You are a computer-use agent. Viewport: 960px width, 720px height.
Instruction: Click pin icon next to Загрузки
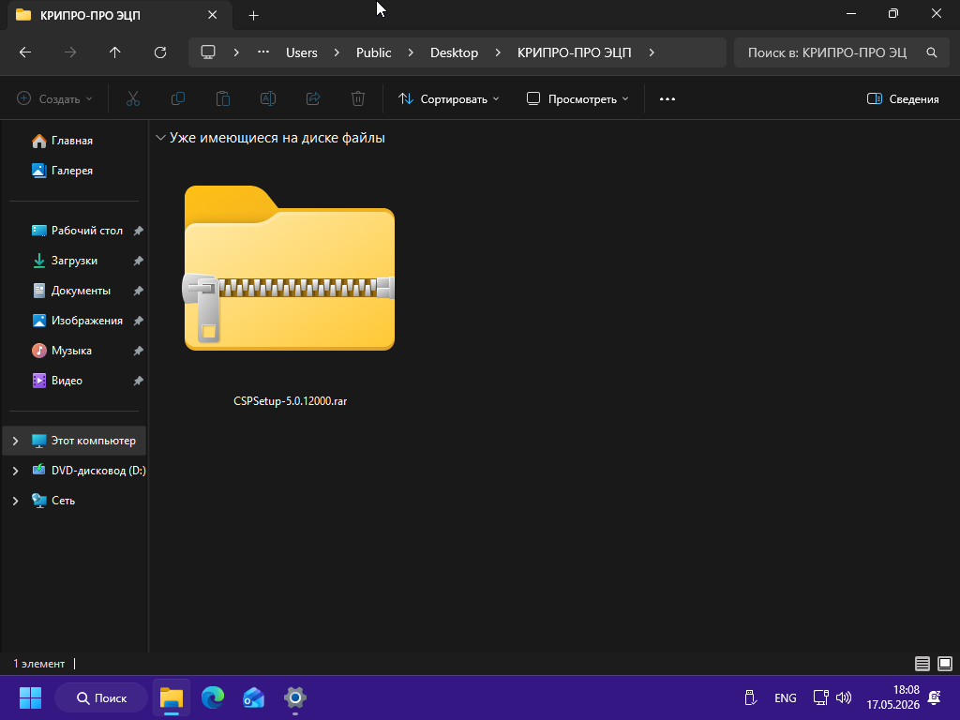tap(139, 261)
